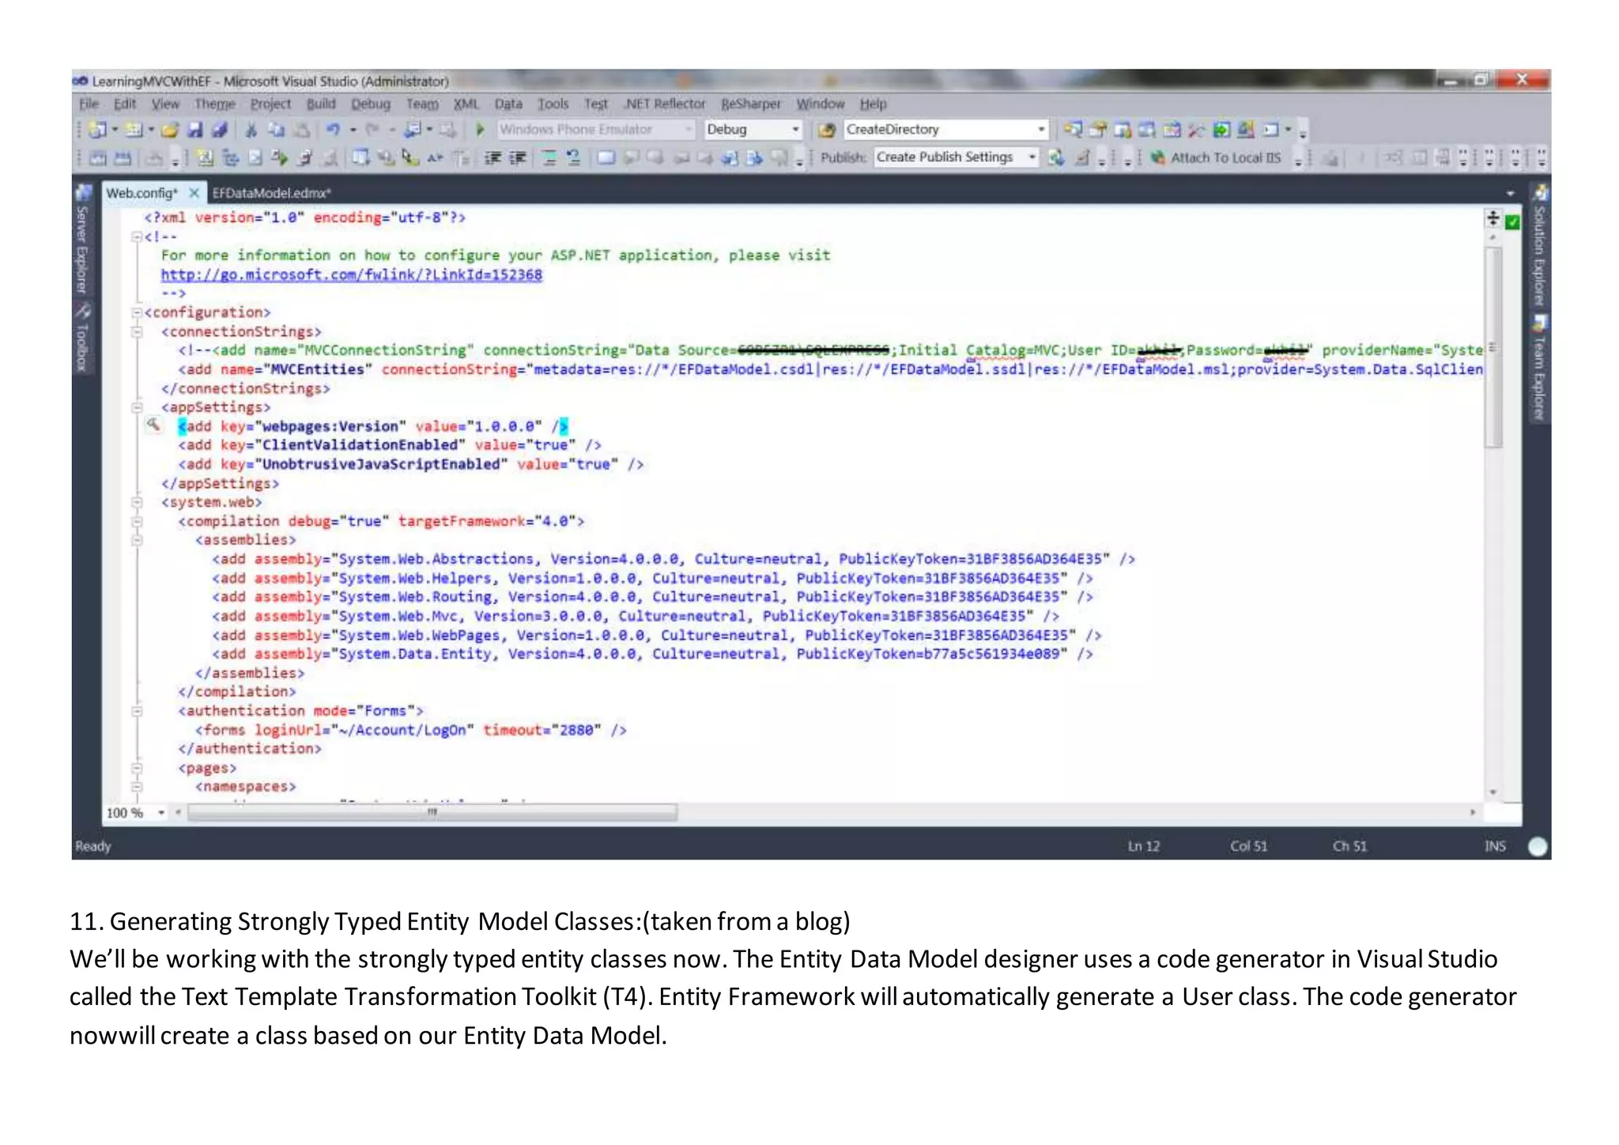Collapse the configuration XML node

[x=137, y=312]
